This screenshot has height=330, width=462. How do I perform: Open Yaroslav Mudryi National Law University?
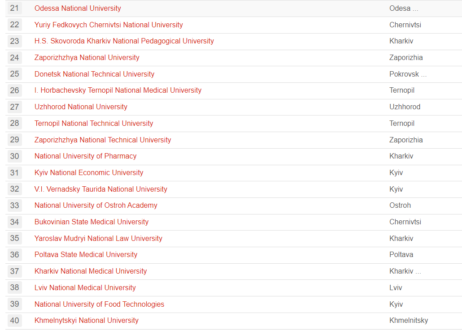(98, 239)
